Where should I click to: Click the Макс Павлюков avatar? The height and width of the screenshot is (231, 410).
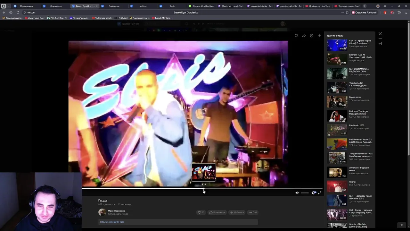click(102, 212)
